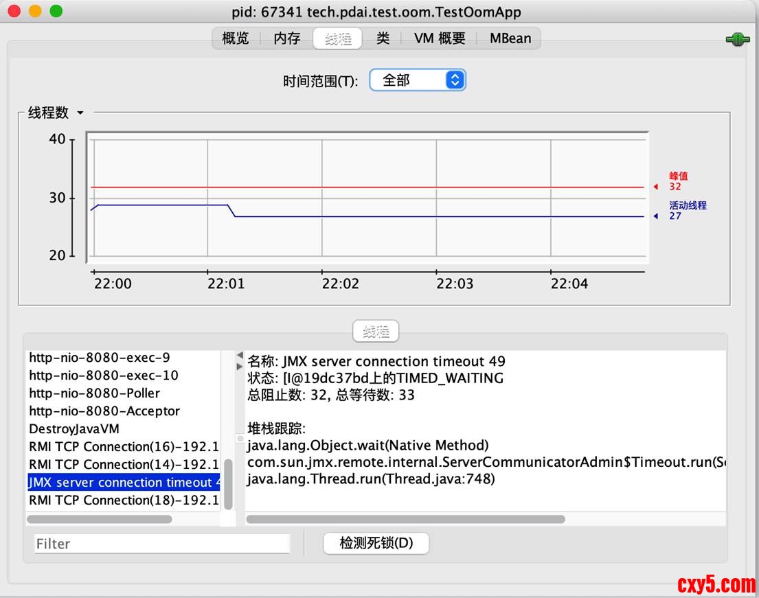759x598 pixels.
Task: Select thread RMI TCP Connection(16)
Action: click(x=124, y=446)
